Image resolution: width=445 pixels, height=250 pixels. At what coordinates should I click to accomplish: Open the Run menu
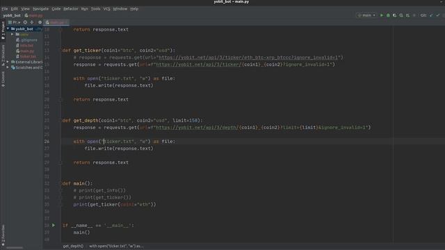pos(85,9)
